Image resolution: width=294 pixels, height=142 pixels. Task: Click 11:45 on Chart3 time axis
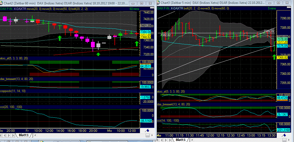coord(200,135)
